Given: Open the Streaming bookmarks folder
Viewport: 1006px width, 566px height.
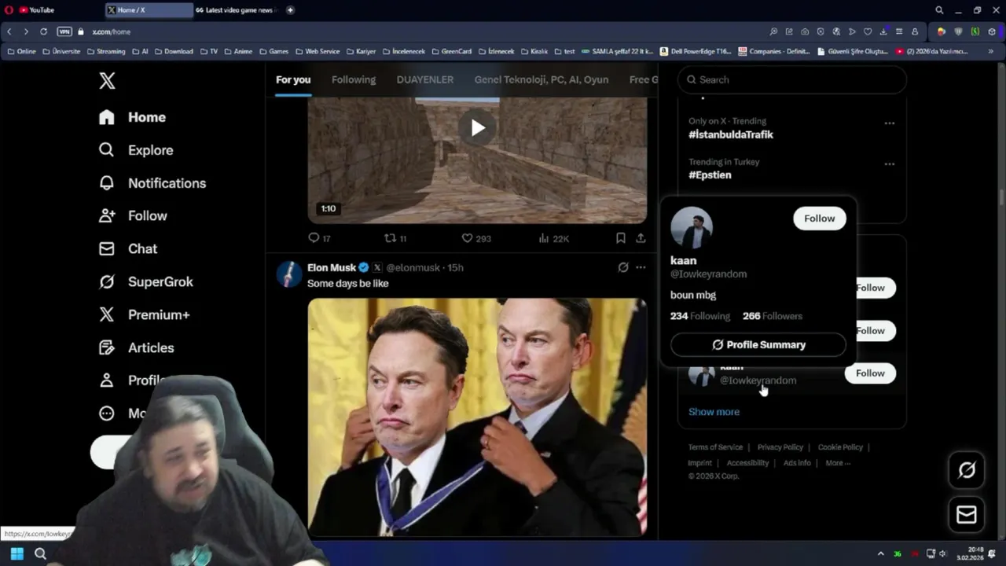Looking at the screenshot, I should [x=105, y=51].
